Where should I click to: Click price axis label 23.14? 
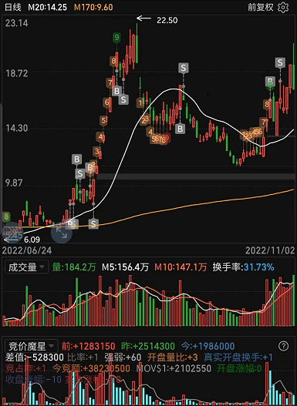pos(17,23)
